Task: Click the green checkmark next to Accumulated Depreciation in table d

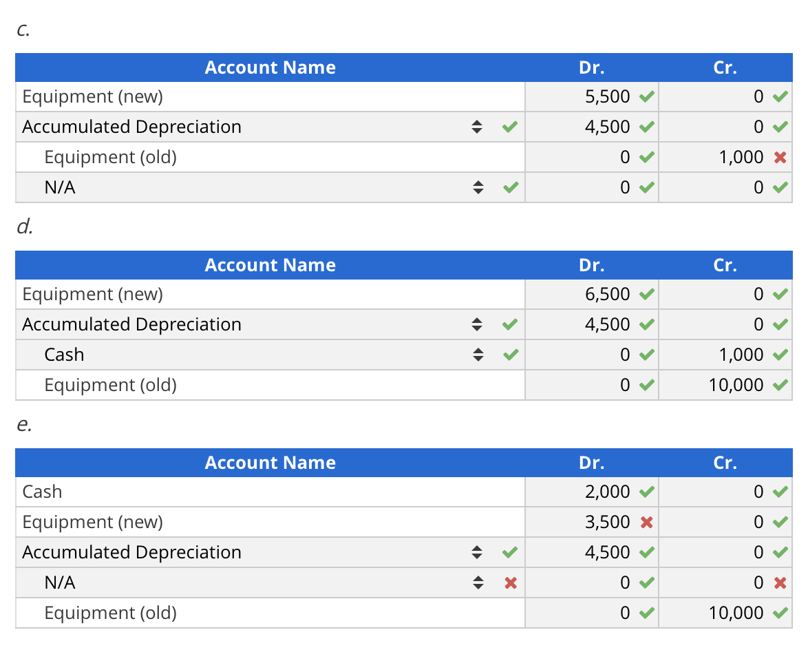Action: [511, 324]
